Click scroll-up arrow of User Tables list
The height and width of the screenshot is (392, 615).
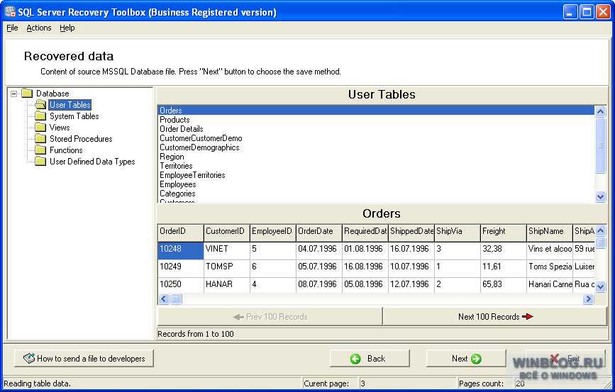(600, 111)
